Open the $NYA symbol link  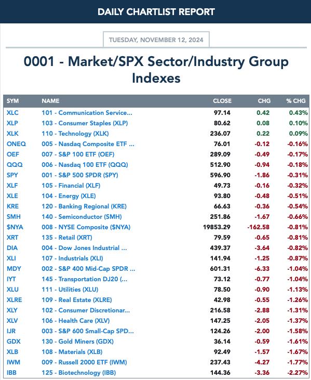15,227
